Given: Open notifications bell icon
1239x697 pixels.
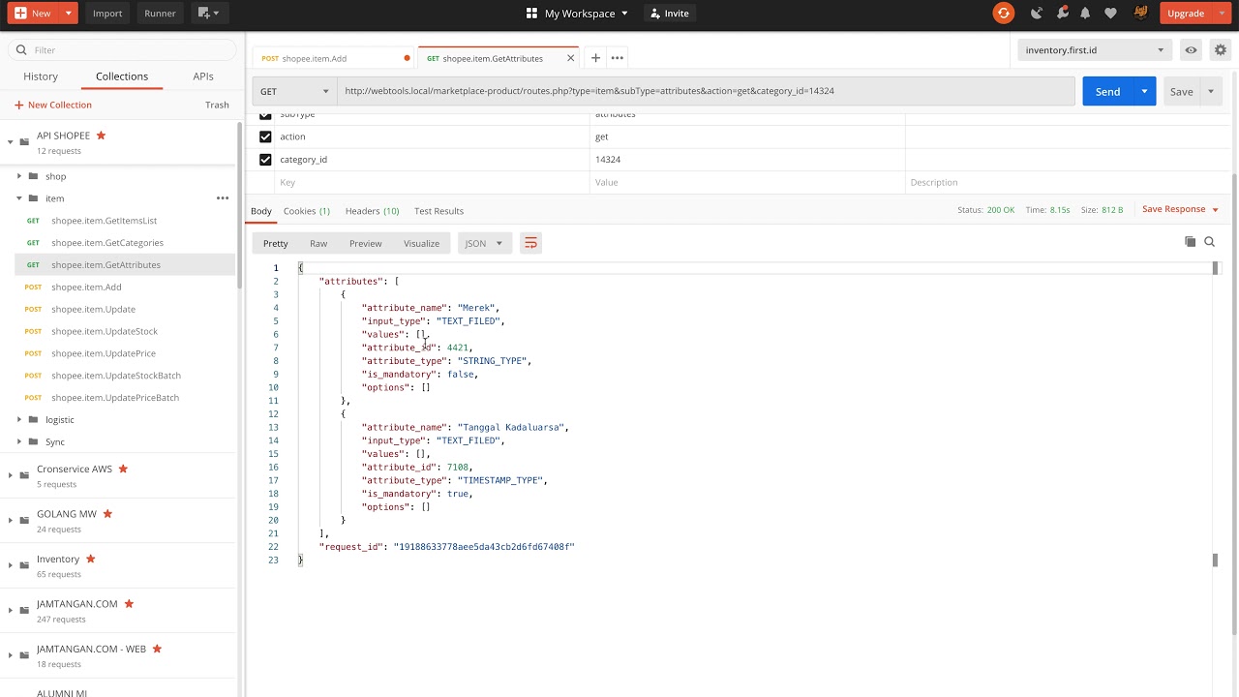Looking at the screenshot, I should 1085,14.
